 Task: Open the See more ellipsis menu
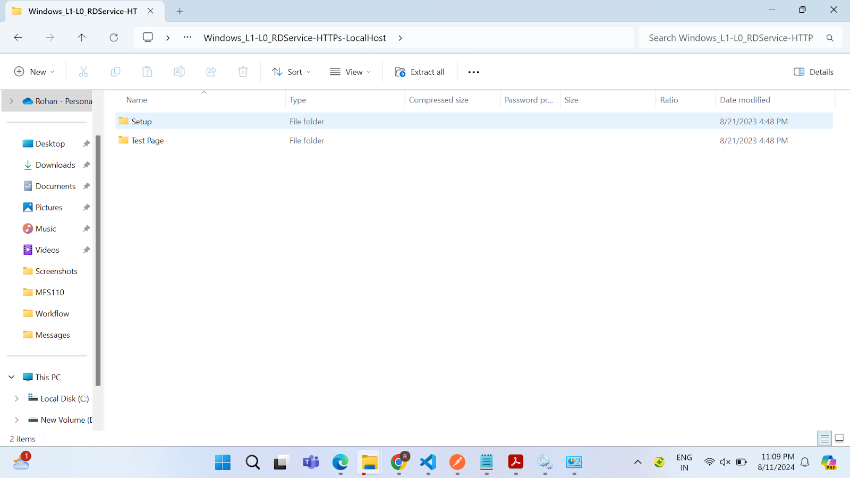(473, 72)
